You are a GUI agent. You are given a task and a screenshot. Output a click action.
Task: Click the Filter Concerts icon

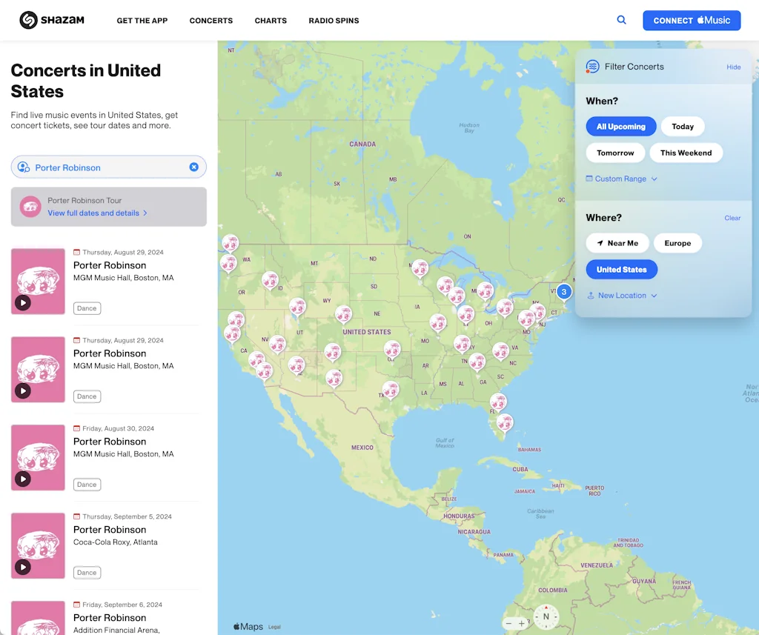point(592,67)
